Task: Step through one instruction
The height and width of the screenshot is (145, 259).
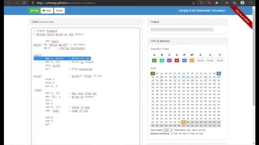Action: [47, 10]
